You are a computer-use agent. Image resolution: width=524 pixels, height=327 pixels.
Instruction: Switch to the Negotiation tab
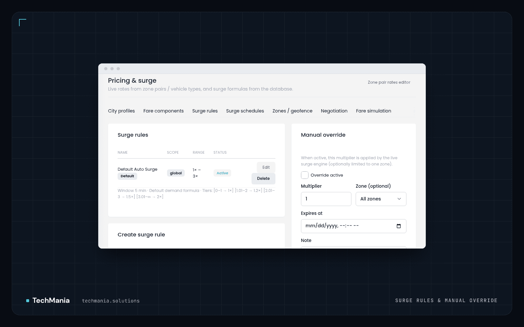click(334, 111)
